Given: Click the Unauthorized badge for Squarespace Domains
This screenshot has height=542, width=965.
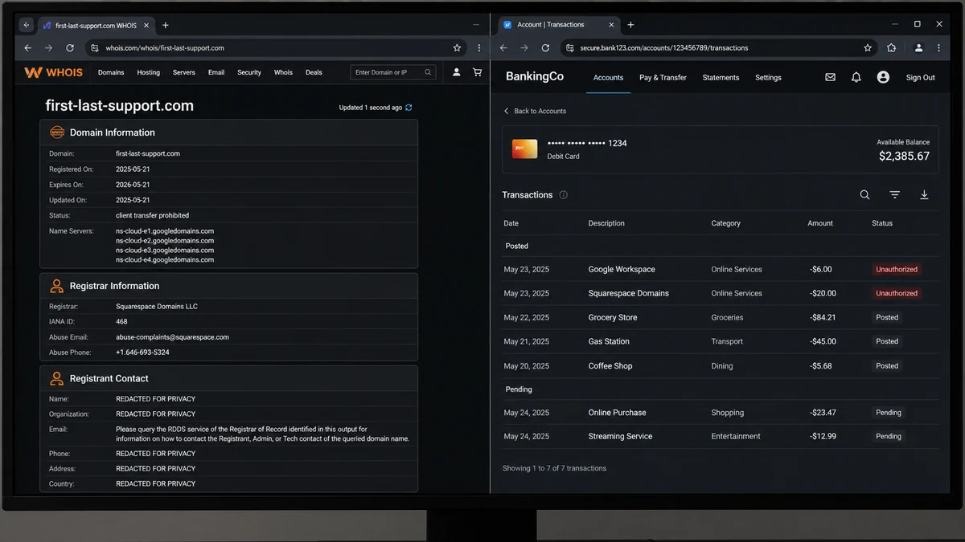Looking at the screenshot, I should [x=897, y=294].
